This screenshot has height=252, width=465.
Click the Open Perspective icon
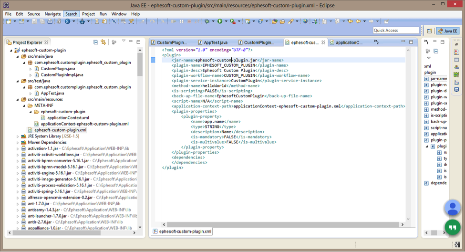(x=429, y=31)
